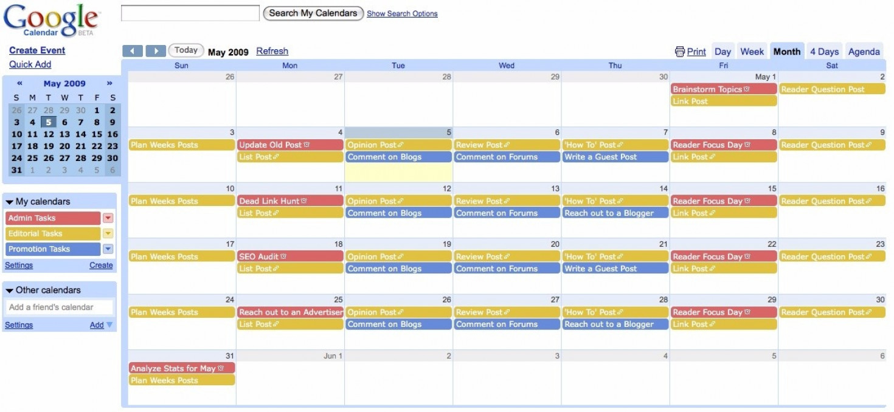
Task: Click the Add a friend's calendar field
Action: [x=60, y=307]
